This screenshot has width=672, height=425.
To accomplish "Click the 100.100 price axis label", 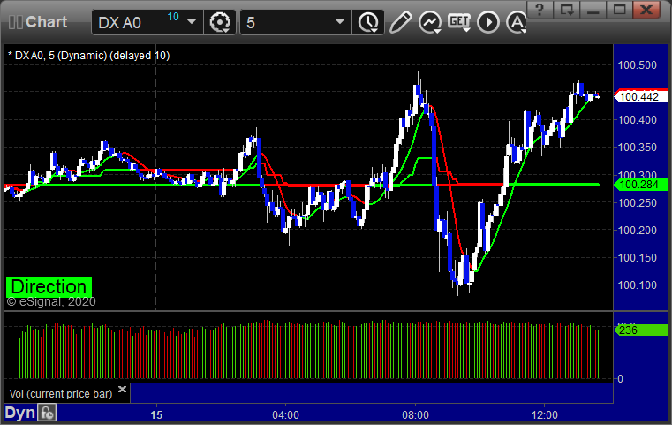I will click(638, 285).
